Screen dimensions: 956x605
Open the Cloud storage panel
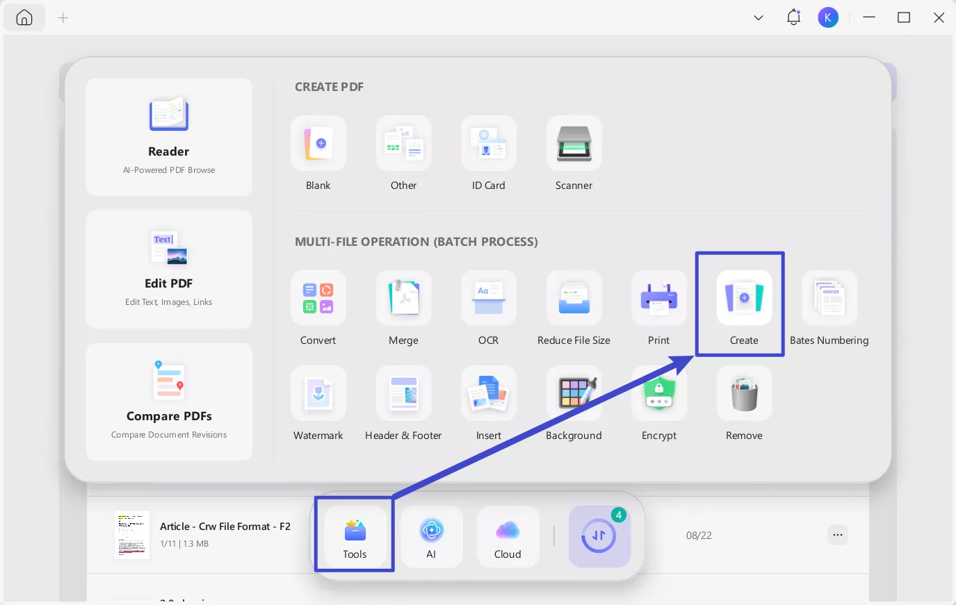coord(508,536)
